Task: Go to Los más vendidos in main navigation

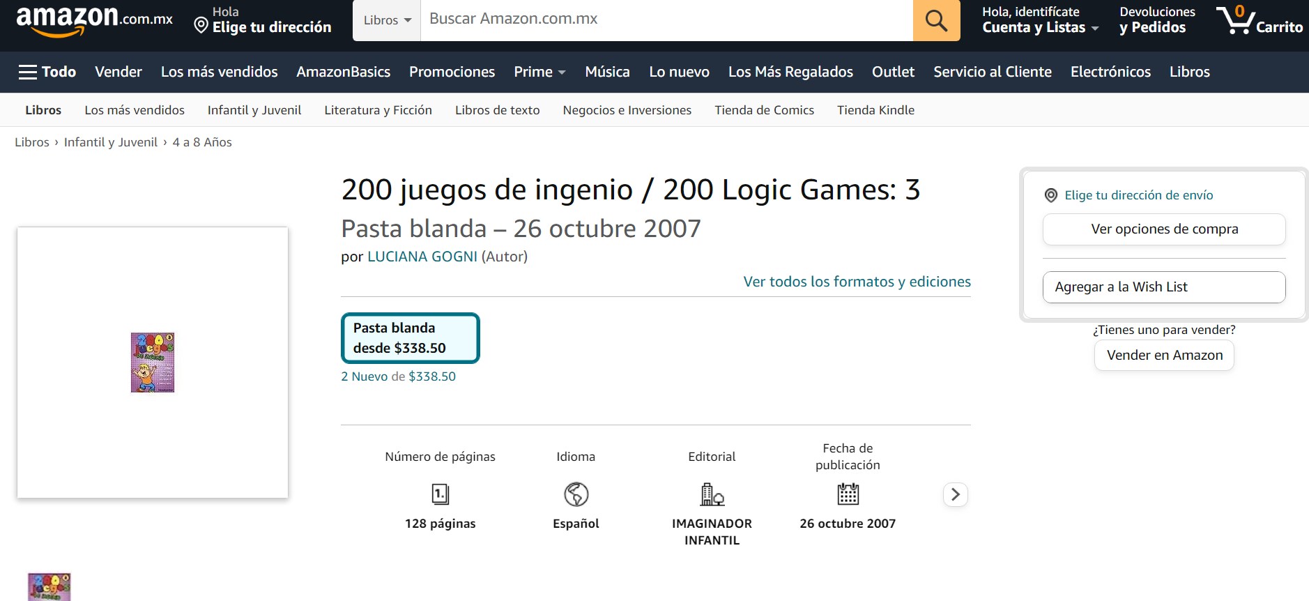Action: [219, 72]
